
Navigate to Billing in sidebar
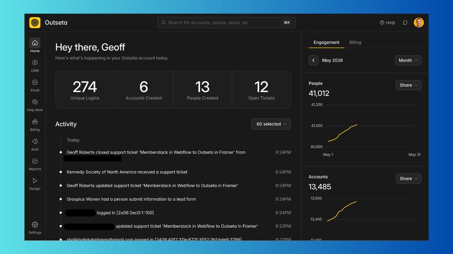pyautogui.click(x=35, y=125)
